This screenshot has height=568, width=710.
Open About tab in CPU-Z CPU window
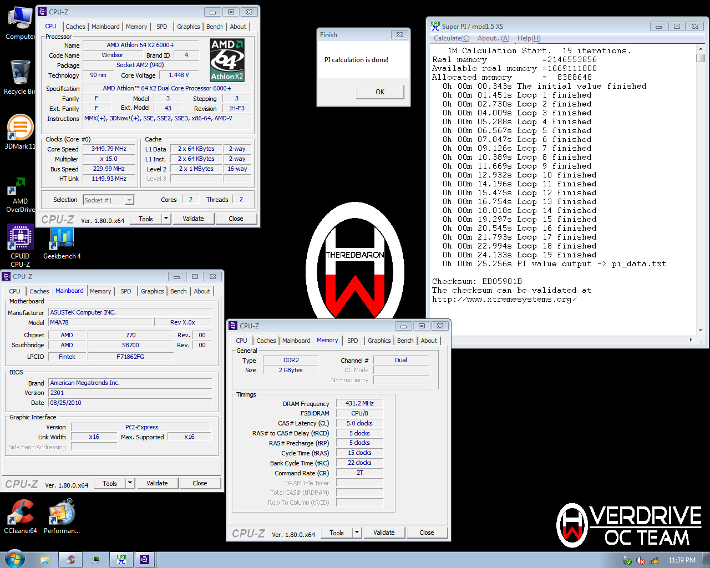pos(238,27)
